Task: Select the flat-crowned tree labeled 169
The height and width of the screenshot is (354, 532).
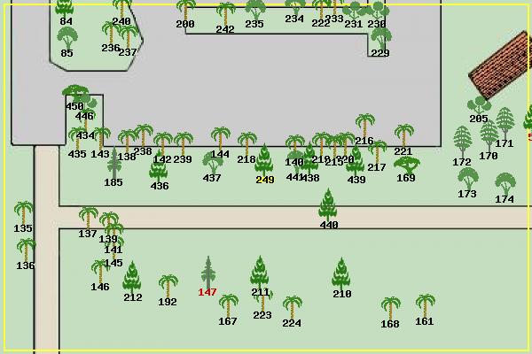Action: (x=406, y=165)
